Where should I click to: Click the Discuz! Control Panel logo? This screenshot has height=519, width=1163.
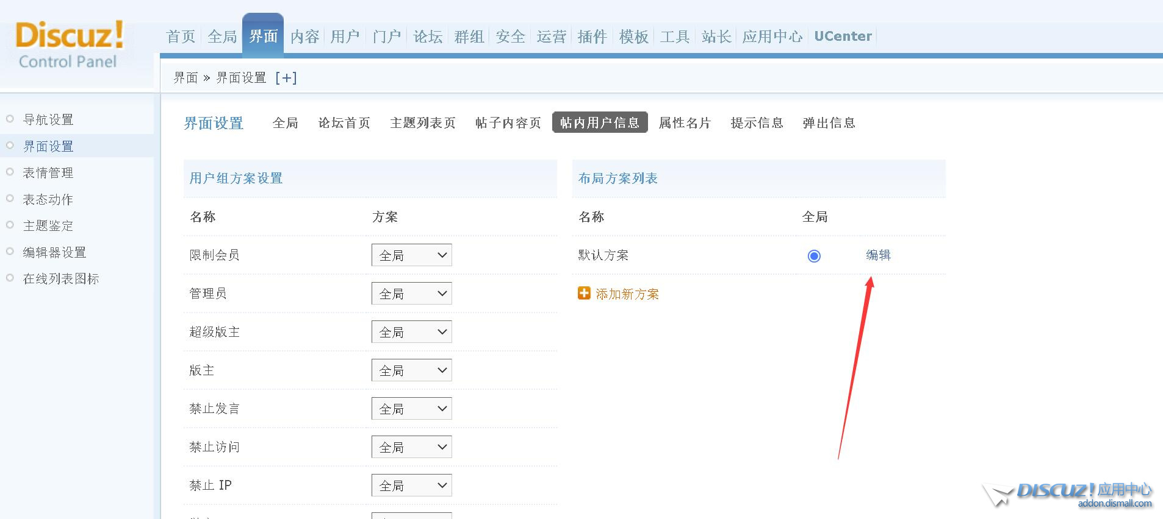(69, 45)
